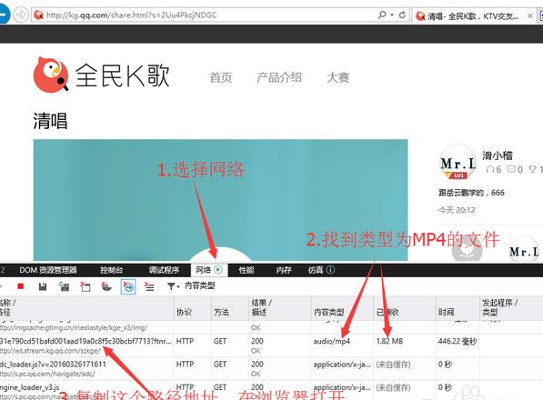Switch to 性能 tab

tap(246, 270)
